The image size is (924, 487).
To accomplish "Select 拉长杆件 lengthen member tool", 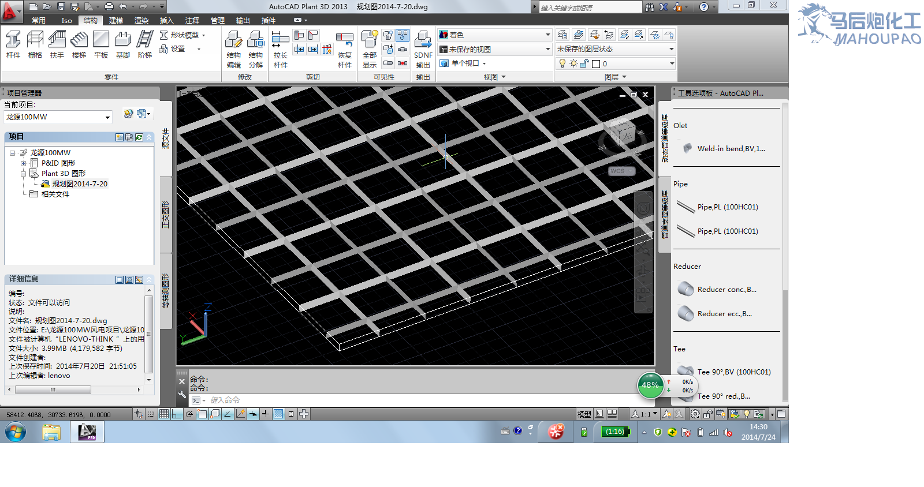I will tap(281, 50).
